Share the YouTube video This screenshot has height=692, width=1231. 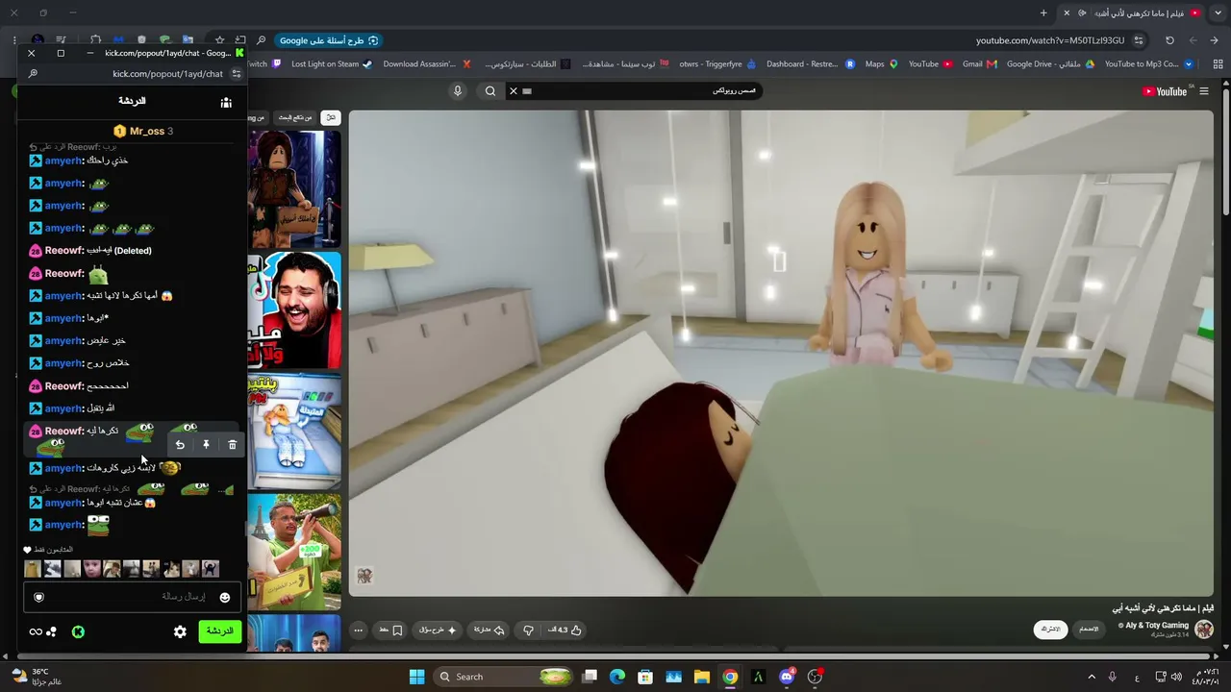[x=489, y=630]
